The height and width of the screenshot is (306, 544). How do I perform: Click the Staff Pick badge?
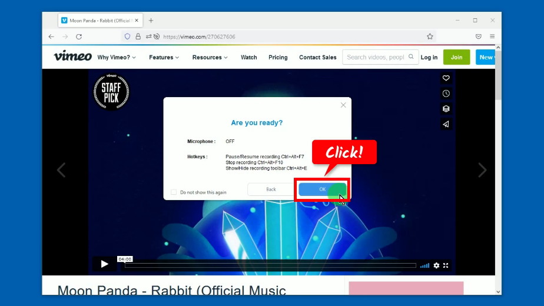tap(111, 92)
